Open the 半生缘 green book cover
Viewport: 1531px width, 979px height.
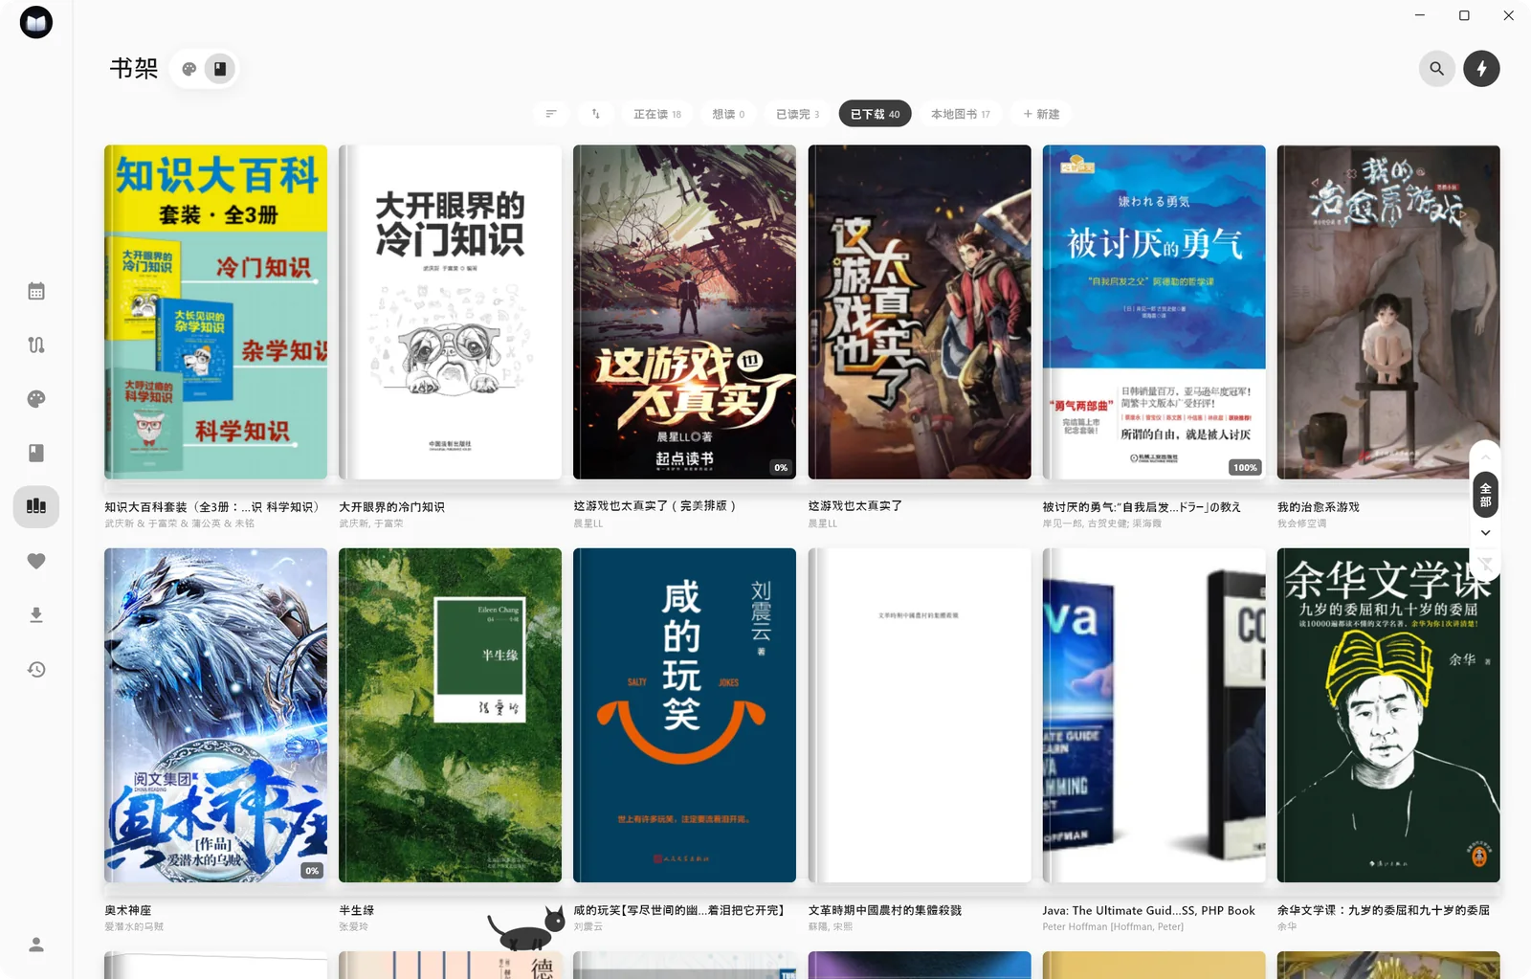click(x=450, y=715)
